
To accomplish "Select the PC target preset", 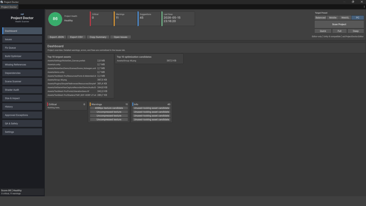I will (357, 18).
